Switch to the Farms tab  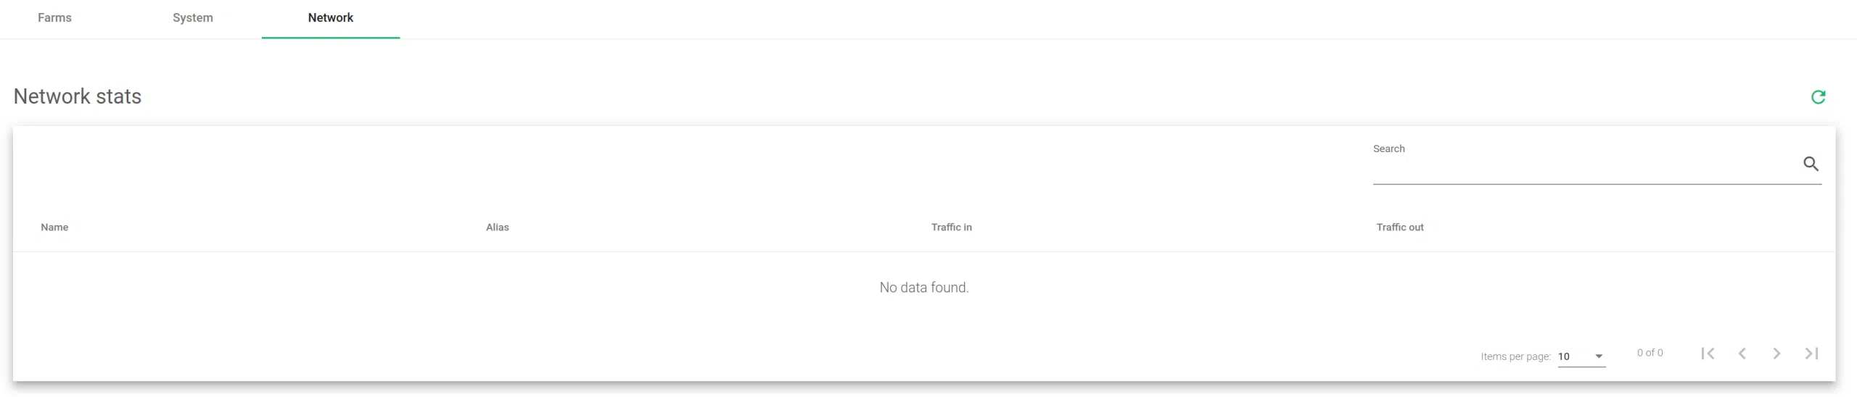[x=54, y=17]
